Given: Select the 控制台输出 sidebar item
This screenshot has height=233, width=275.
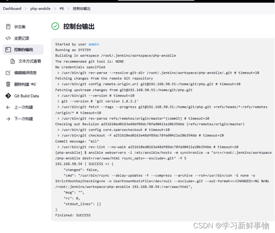Looking at the screenshot, I should pos(23,50).
